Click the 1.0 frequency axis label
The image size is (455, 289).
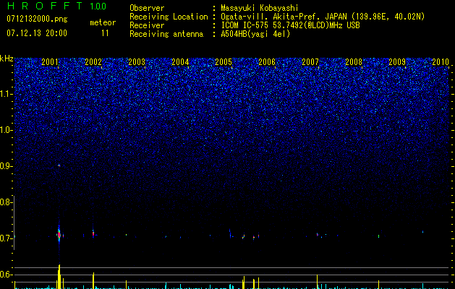coord(6,130)
